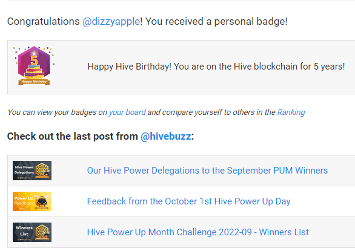355x251 pixels.
Task: Click the 5-year Happy Birthday badge image
Action: pyautogui.click(x=34, y=66)
